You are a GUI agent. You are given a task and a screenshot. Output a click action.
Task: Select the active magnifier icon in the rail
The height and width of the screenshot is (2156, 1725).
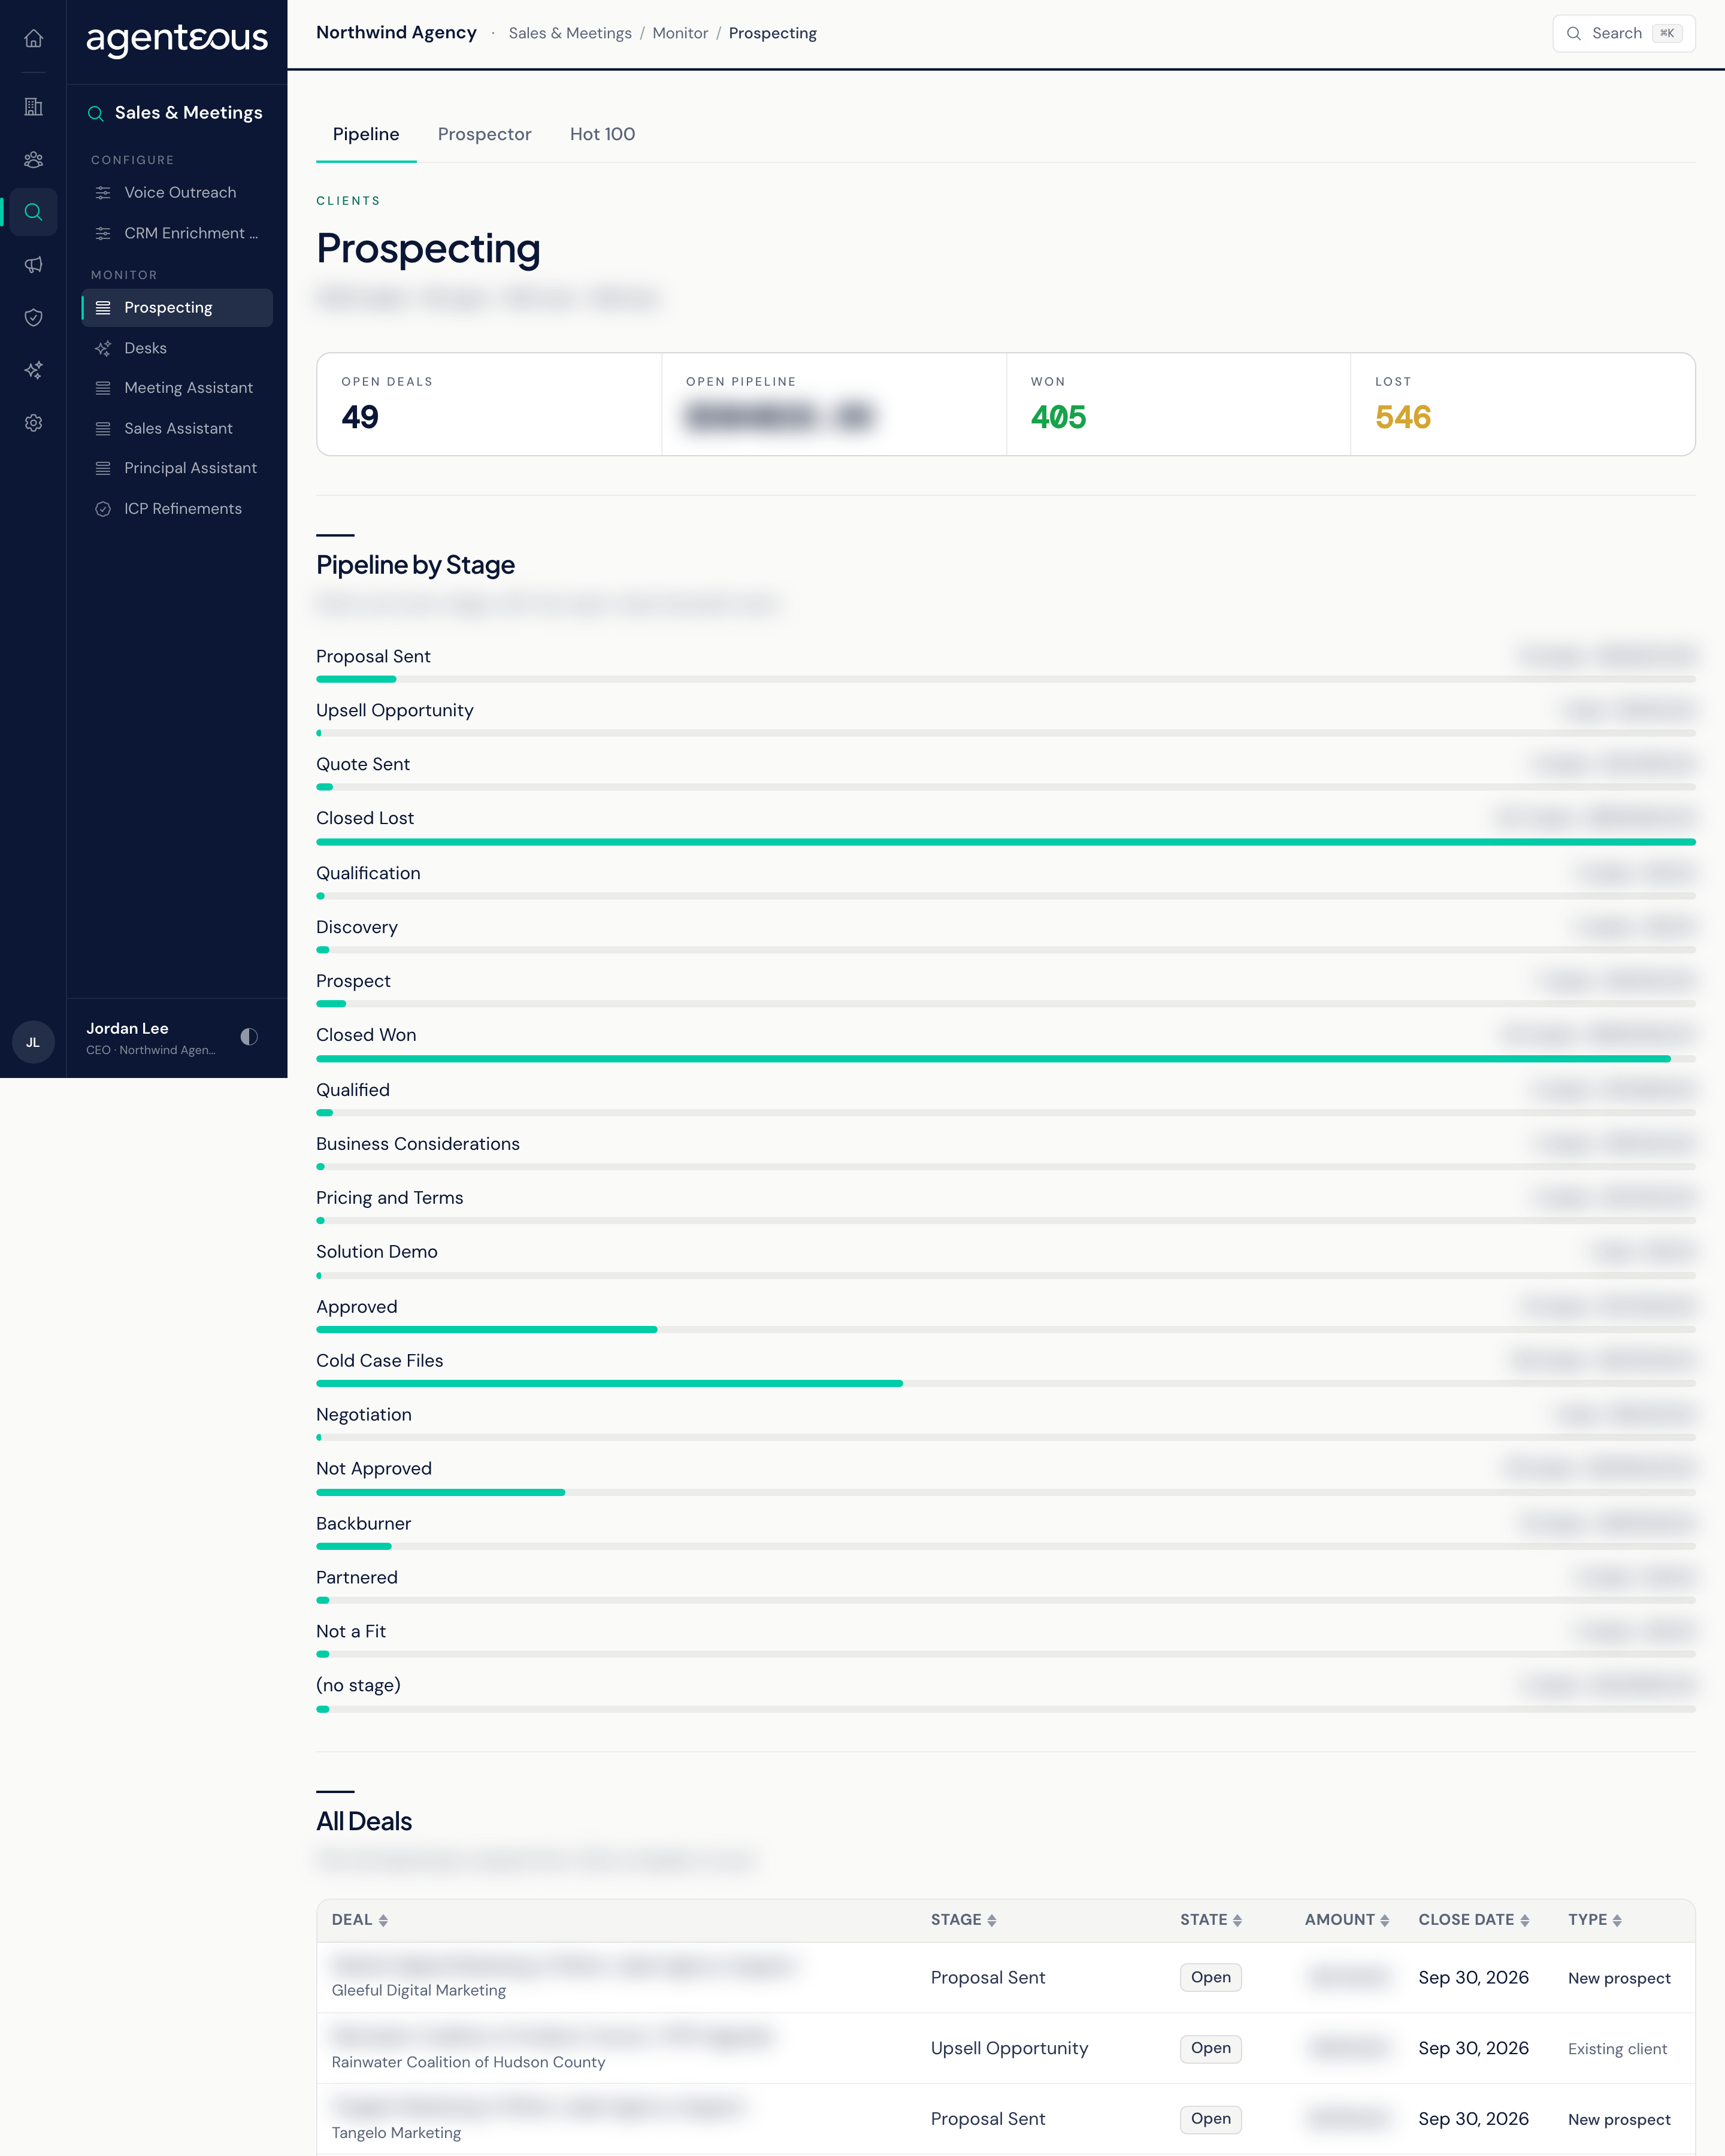(x=33, y=212)
